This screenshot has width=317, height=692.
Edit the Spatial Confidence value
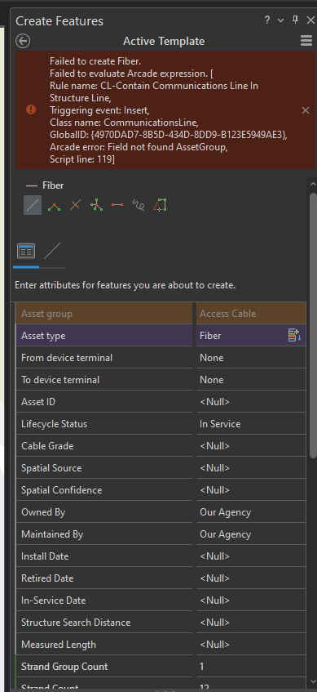(x=251, y=490)
